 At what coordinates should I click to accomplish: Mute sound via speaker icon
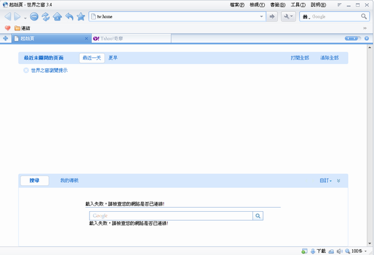pyautogui.click(x=339, y=251)
